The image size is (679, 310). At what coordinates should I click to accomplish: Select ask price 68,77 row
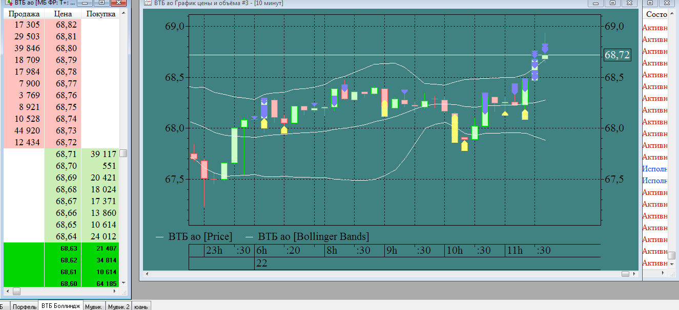[63, 83]
